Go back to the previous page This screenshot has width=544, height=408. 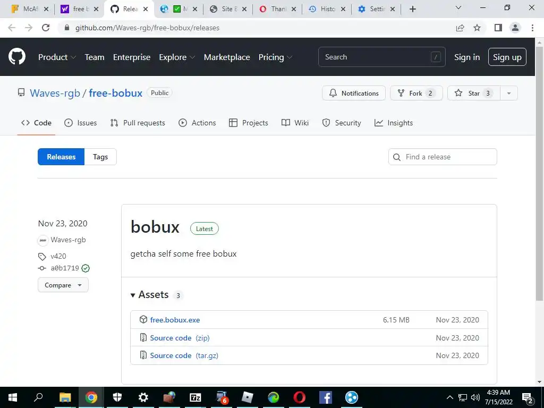point(12,28)
